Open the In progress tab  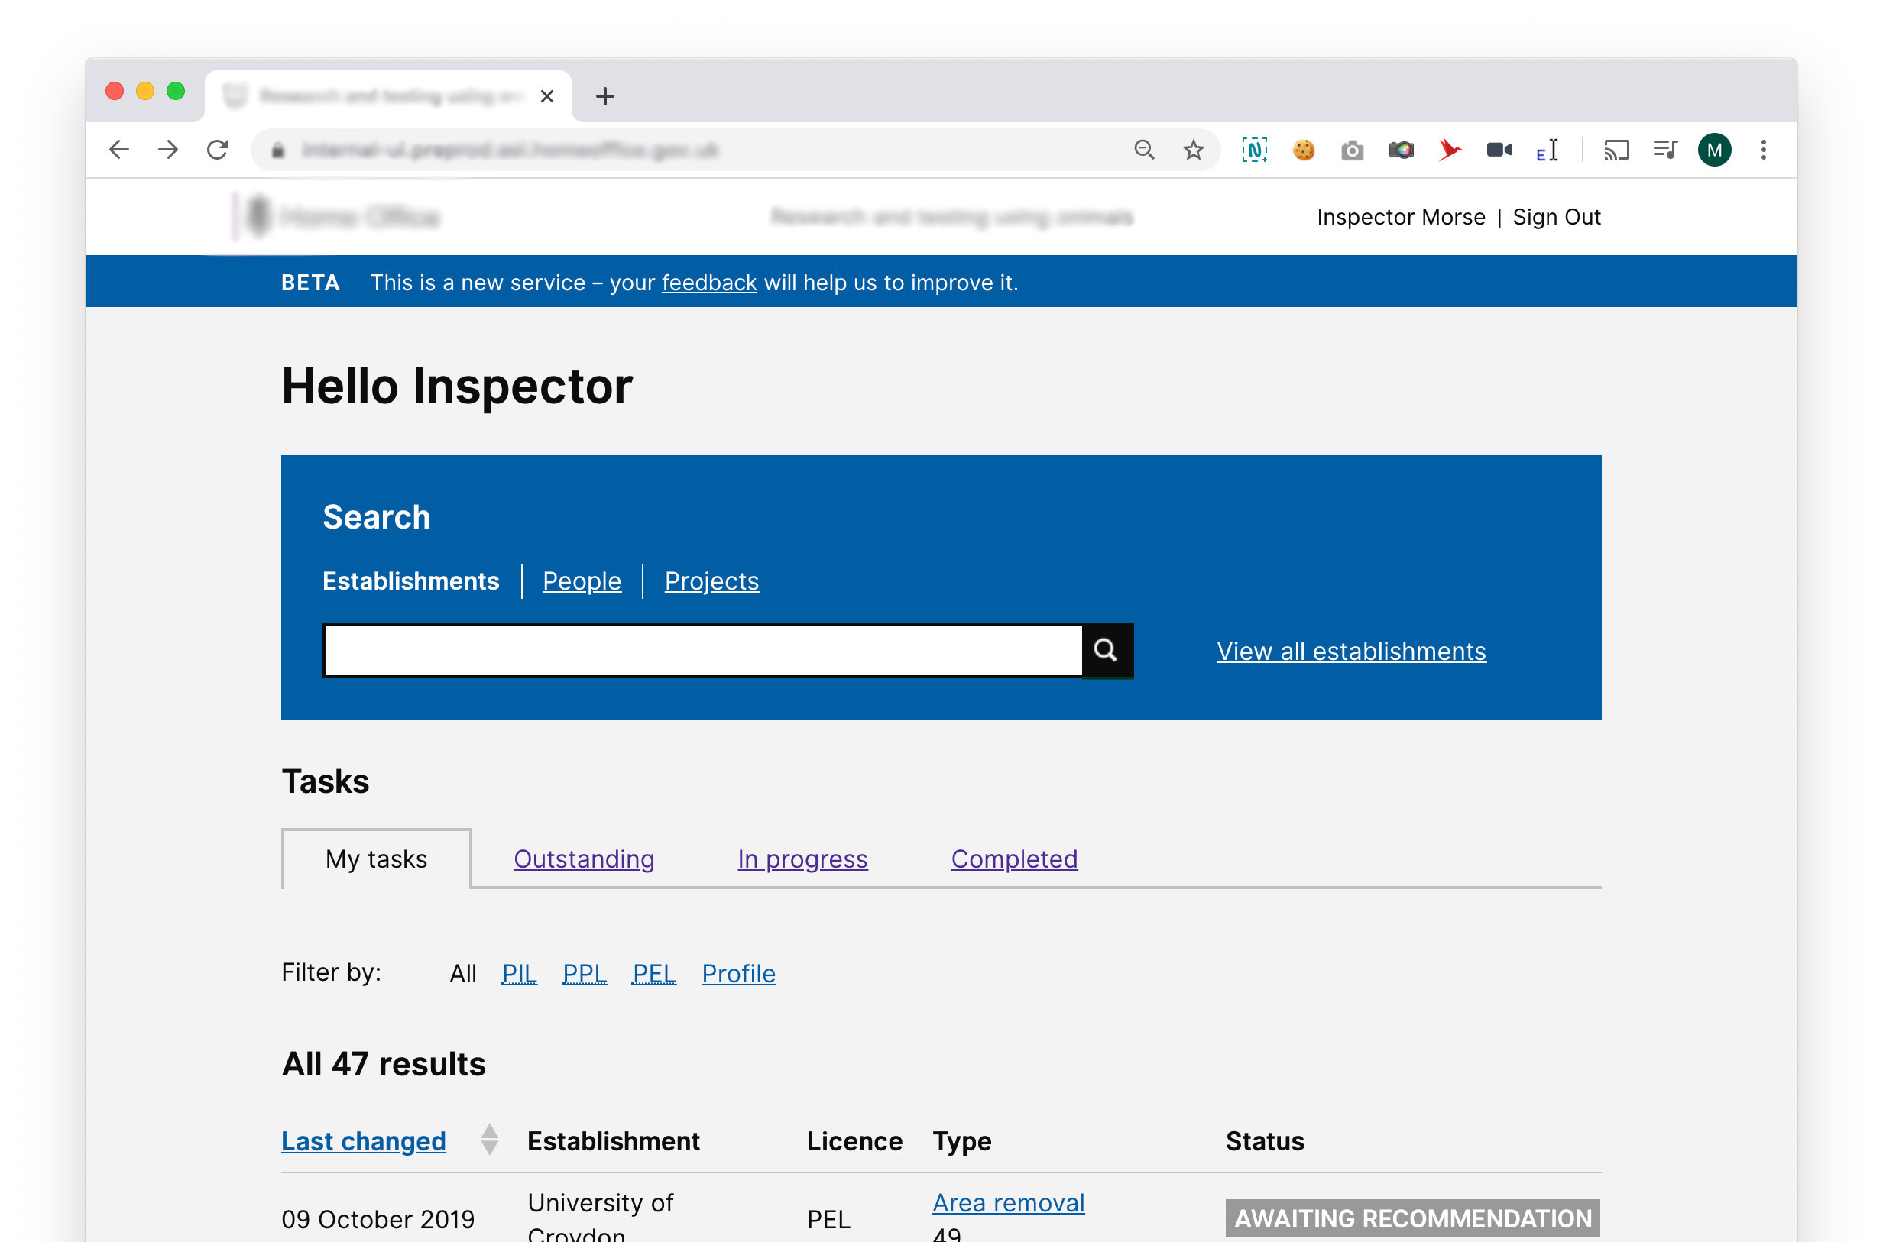(x=802, y=859)
